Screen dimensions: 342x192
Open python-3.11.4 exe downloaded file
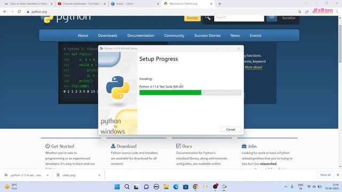25,175
